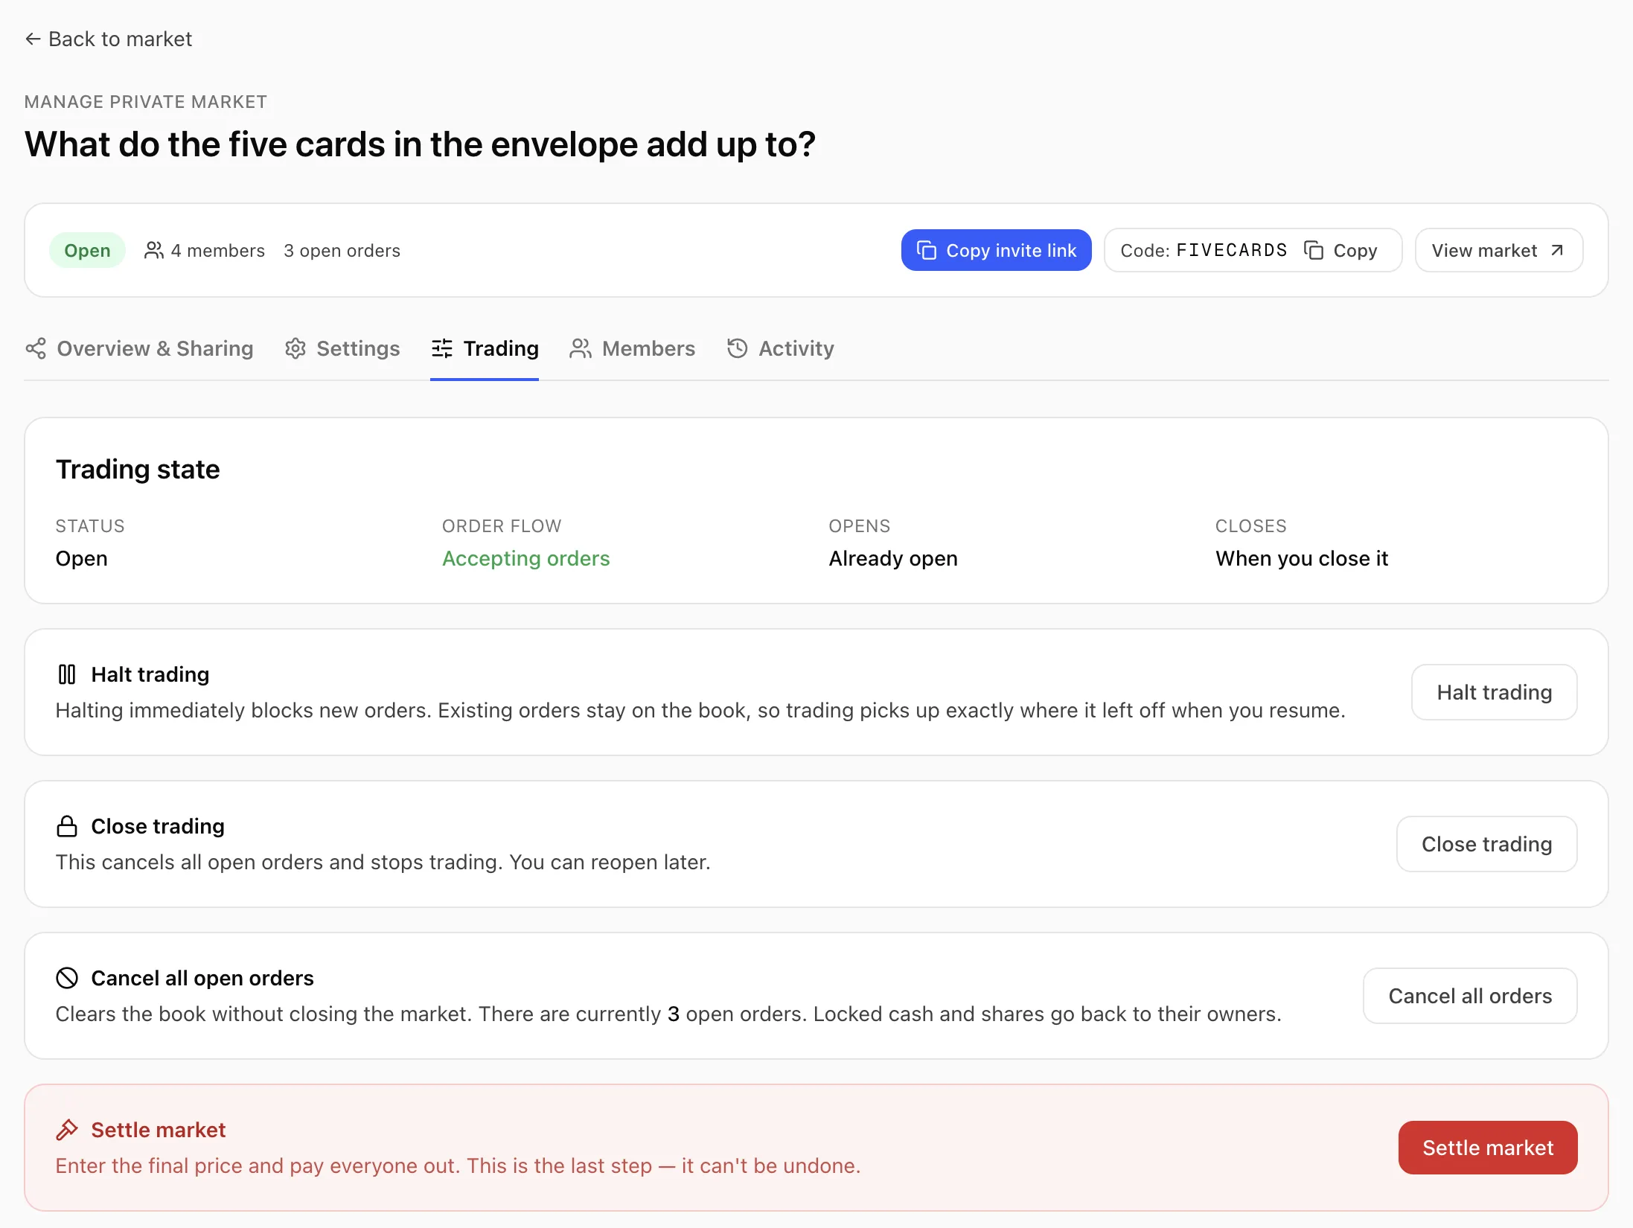Click the '3 open orders' header text

pyautogui.click(x=342, y=251)
